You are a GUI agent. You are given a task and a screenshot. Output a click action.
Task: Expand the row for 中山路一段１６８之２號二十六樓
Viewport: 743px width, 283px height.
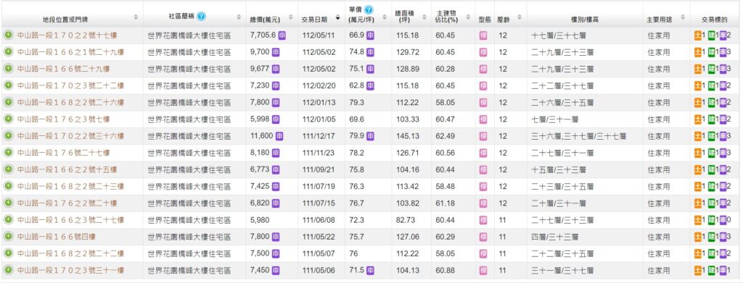click(x=8, y=102)
